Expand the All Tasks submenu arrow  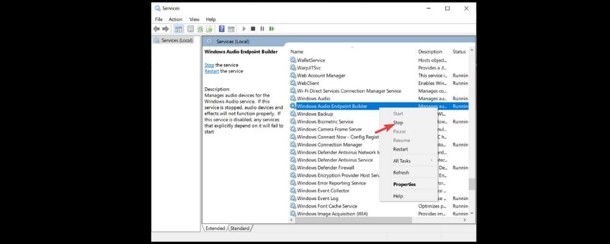click(x=431, y=160)
